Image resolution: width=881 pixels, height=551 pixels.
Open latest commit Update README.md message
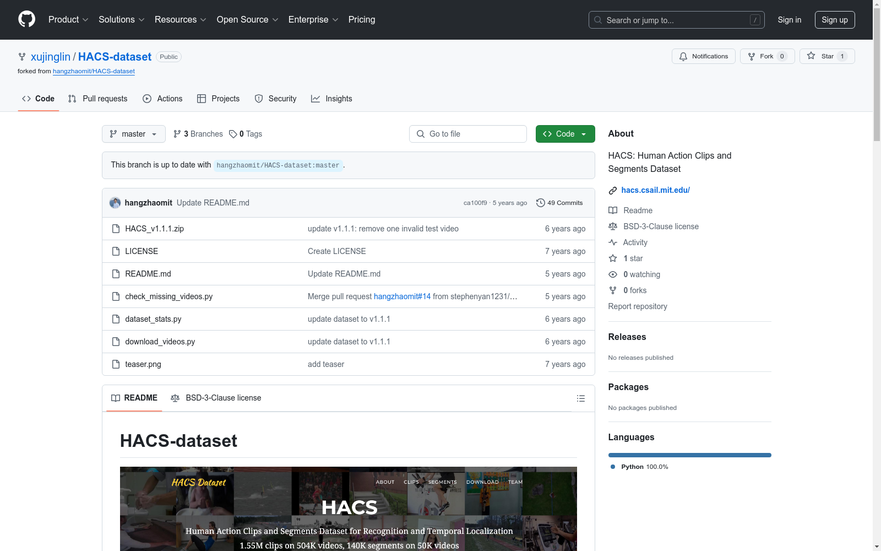[213, 203]
